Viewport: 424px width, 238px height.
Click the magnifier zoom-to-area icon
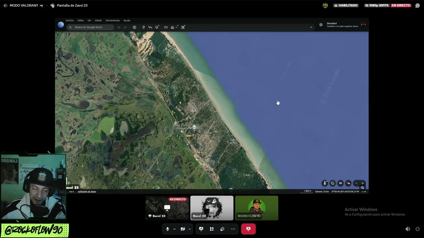point(362,188)
